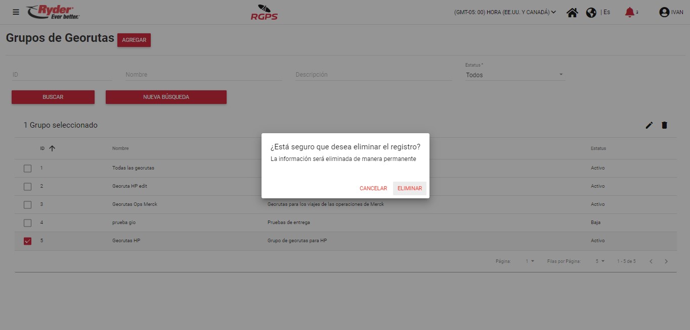The image size is (690, 330).
Task: Click the globe language icon
Action: click(591, 13)
